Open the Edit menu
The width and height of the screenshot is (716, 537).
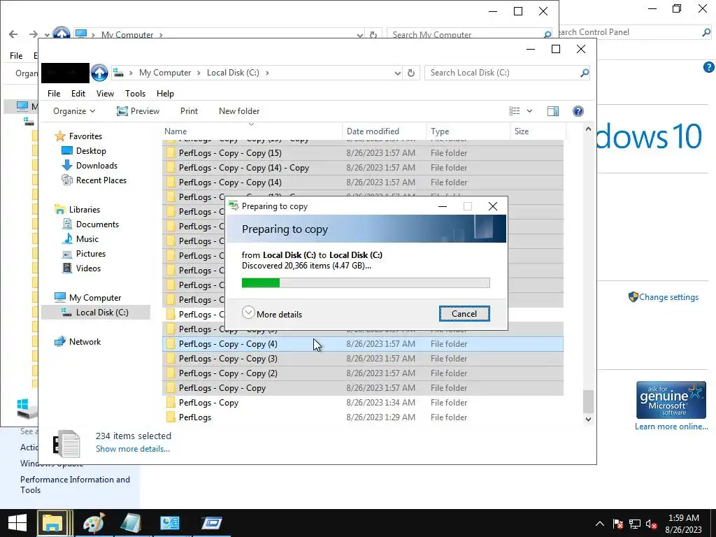(78, 94)
